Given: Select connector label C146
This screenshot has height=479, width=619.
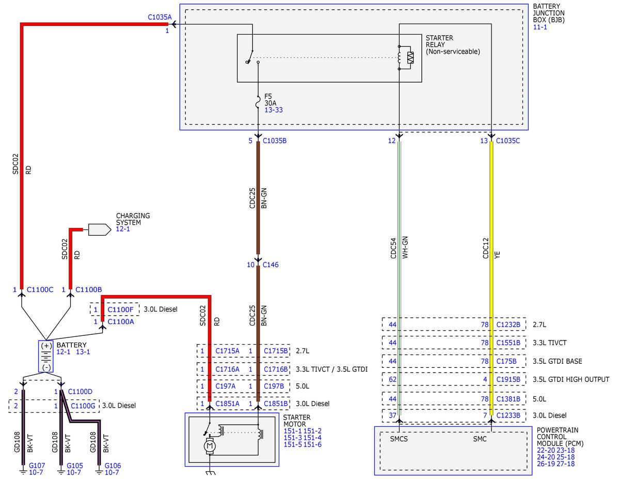Looking at the screenshot, I should tap(271, 265).
